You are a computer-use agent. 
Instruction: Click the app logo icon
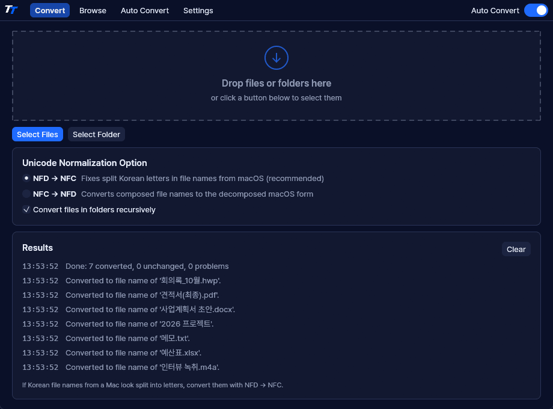pyautogui.click(x=11, y=10)
